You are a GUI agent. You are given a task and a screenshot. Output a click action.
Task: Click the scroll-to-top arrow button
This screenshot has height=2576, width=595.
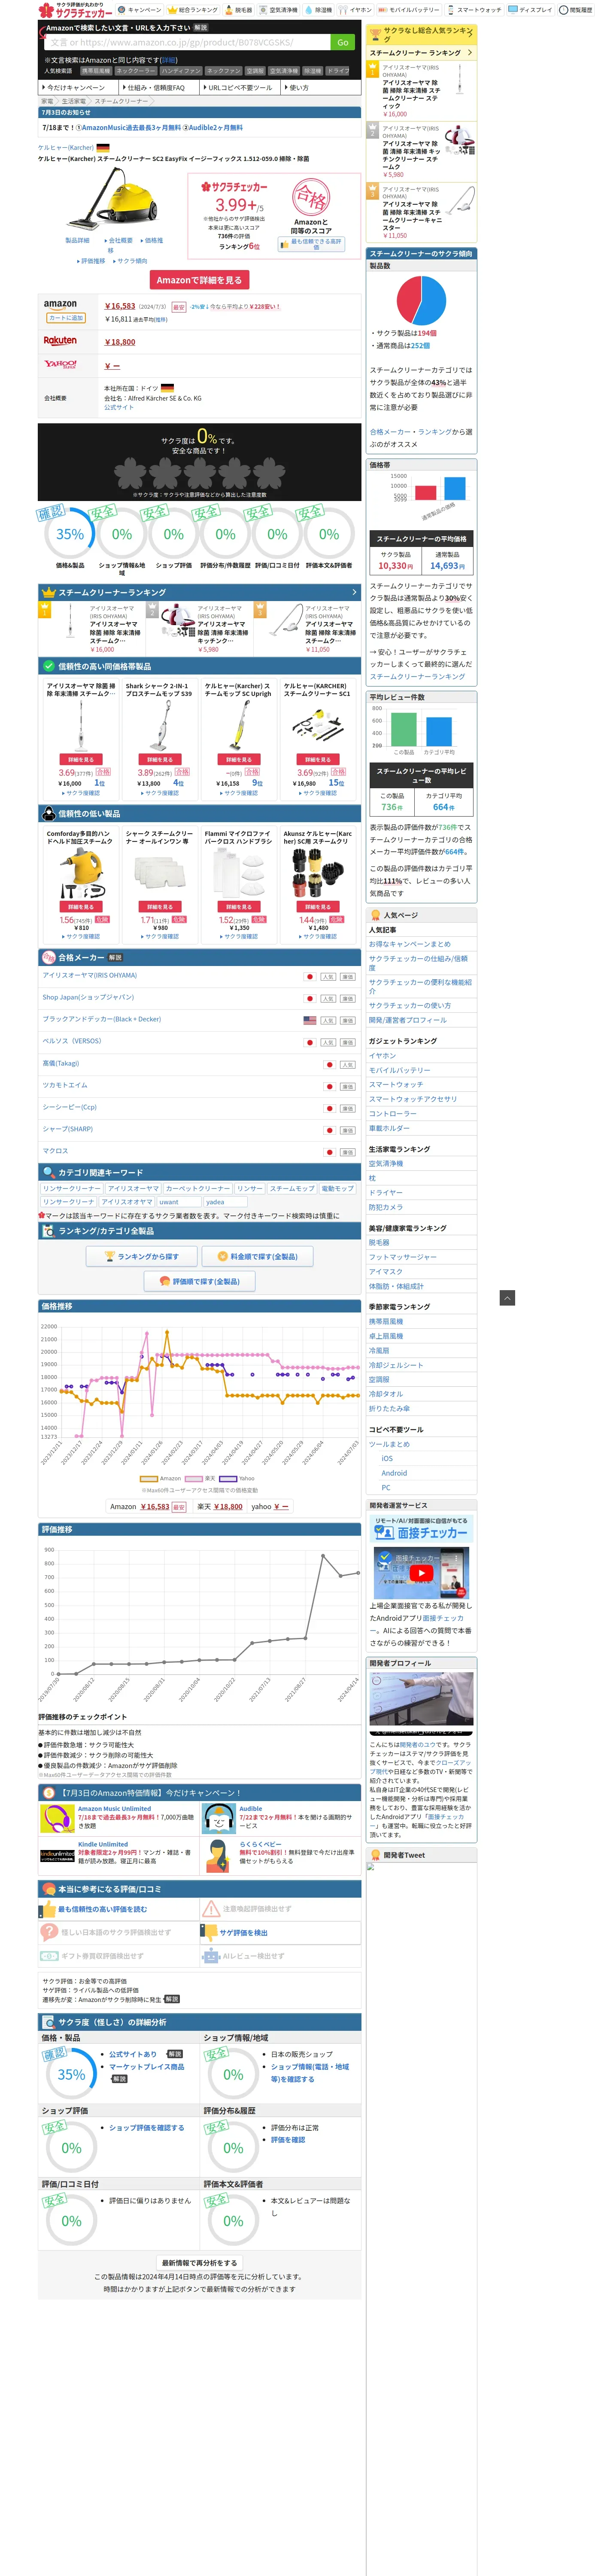click(507, 1298)
